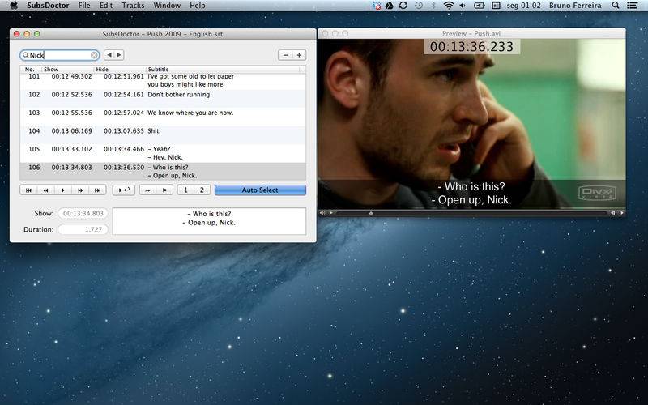Click the preview timecode 00:13:36.233
This screenshot has height=405, width=648.
point(471,47)
